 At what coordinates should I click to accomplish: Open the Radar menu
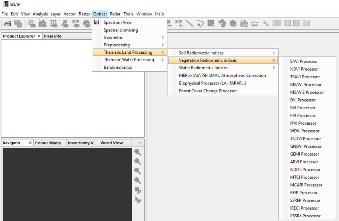click(x=115, y=14)
